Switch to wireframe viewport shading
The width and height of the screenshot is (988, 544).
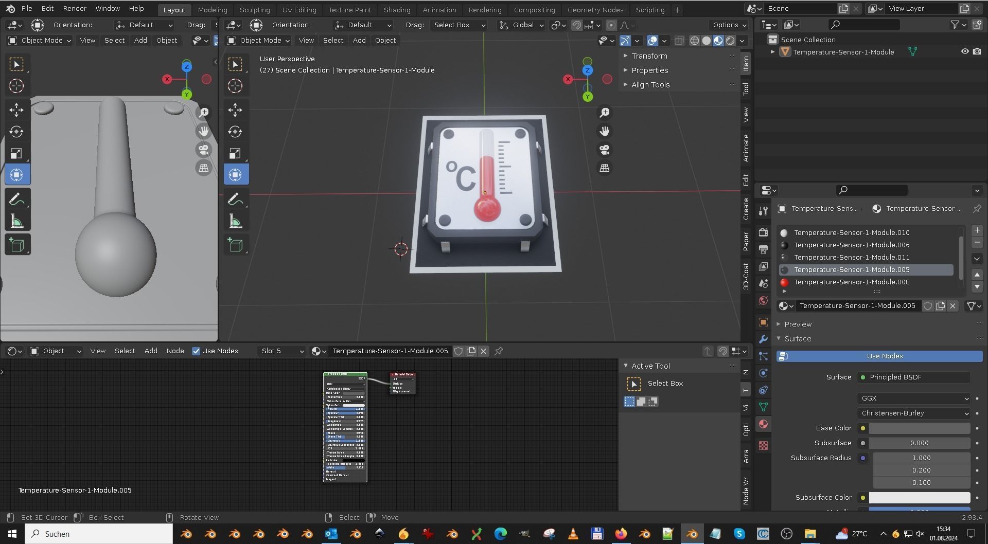pyautogui.click(x=694, y=41)
